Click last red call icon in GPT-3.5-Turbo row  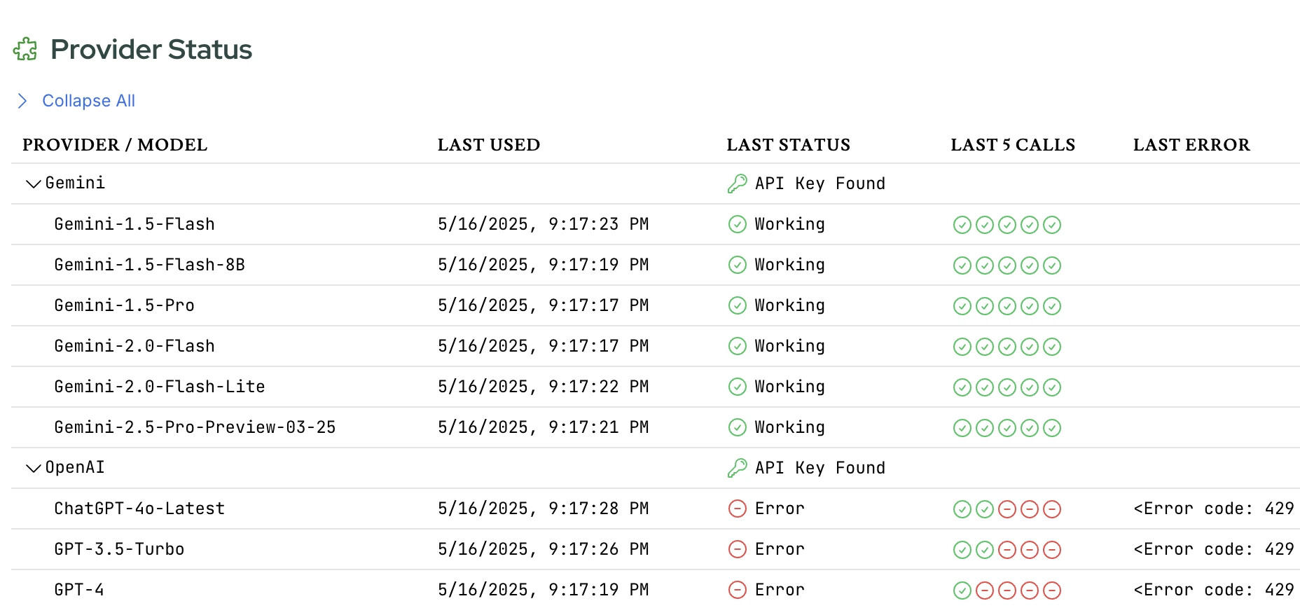click(1052, 550)
